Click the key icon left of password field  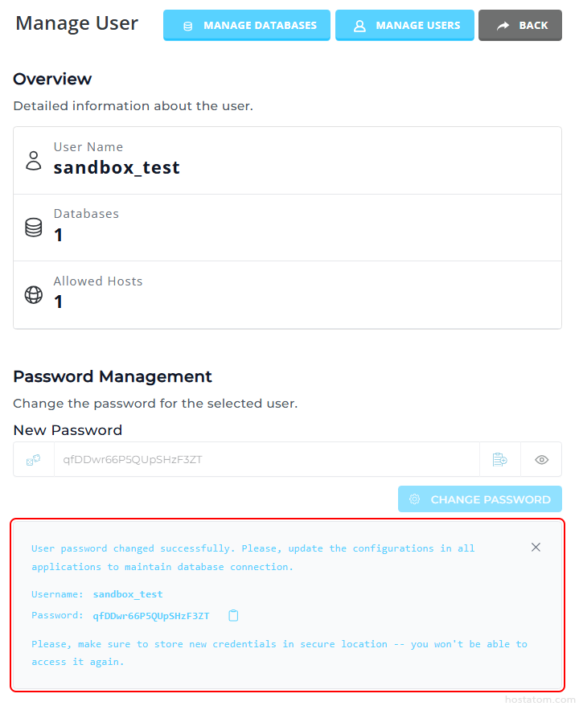point(34,460)
